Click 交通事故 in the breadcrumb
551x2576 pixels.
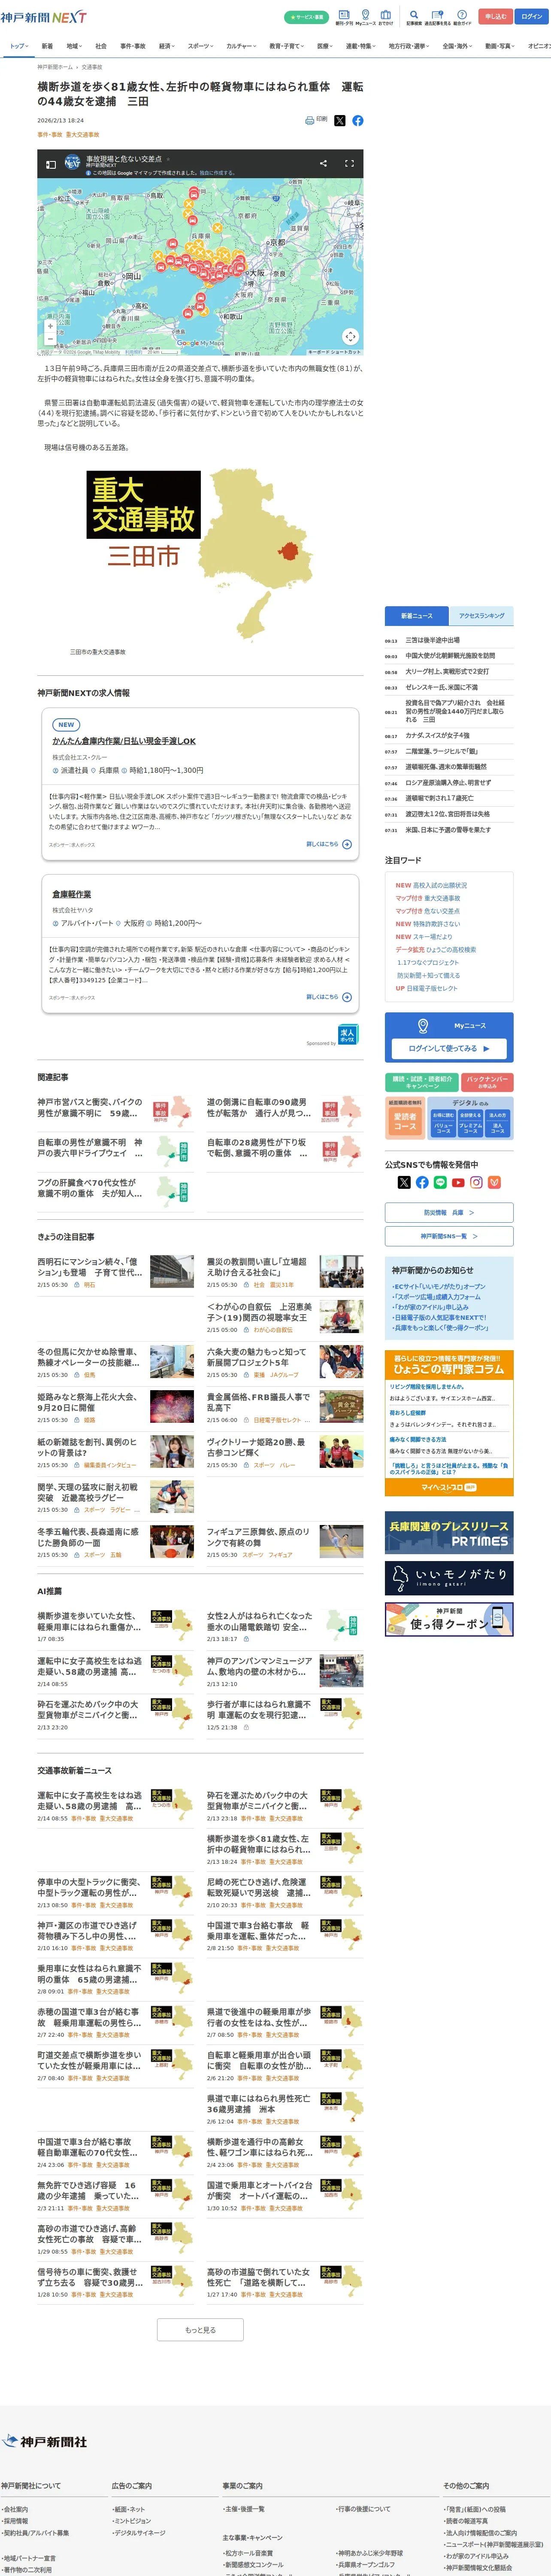point(92,67)
